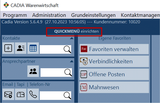Open the Administration menu
The height and width of the screenshot is (103, 160).
(x=49, y=15)
